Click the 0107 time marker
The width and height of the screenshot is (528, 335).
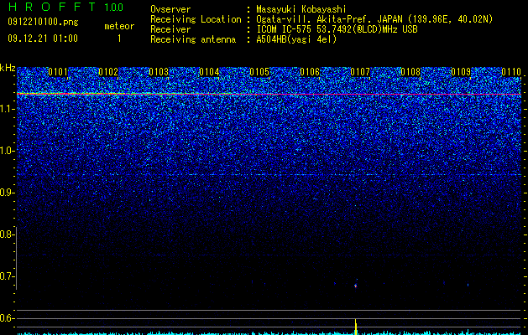tap(360, 72)
